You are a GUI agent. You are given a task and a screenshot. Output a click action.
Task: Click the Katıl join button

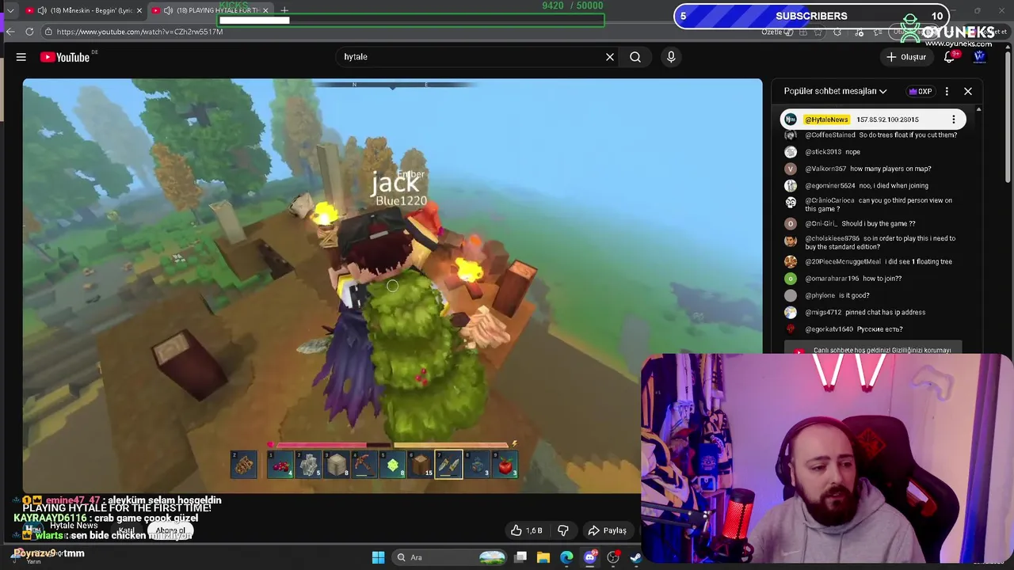(126, 530)
